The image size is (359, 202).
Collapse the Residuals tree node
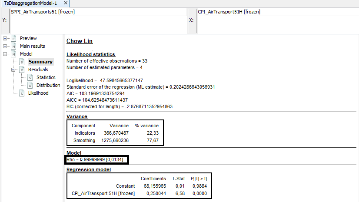[13, 70]
